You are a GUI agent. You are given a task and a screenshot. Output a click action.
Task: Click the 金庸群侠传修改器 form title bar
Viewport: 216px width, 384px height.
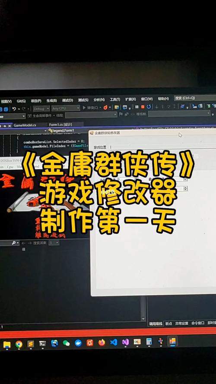pos(152,133)
